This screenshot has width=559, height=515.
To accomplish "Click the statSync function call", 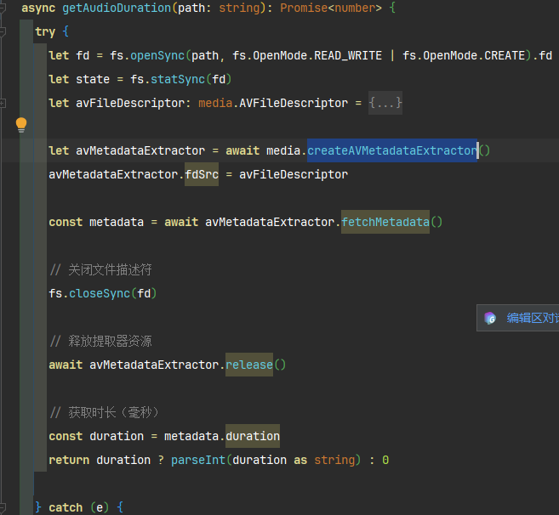I will [x=178, y=79].
